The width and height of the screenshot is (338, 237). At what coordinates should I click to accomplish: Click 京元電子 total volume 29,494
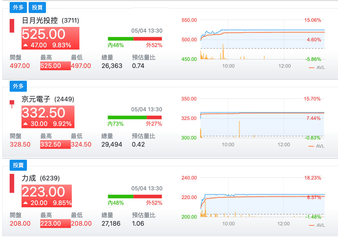(x=112, y=144)
